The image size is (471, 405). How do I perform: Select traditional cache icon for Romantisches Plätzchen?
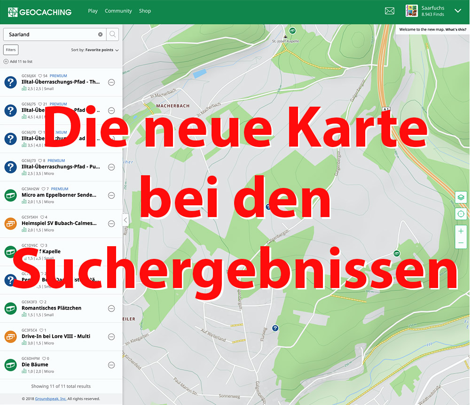pyautogui.click(x=10, y=309)
